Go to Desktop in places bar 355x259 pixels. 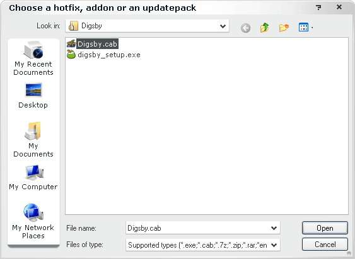[x=33, y=96]
